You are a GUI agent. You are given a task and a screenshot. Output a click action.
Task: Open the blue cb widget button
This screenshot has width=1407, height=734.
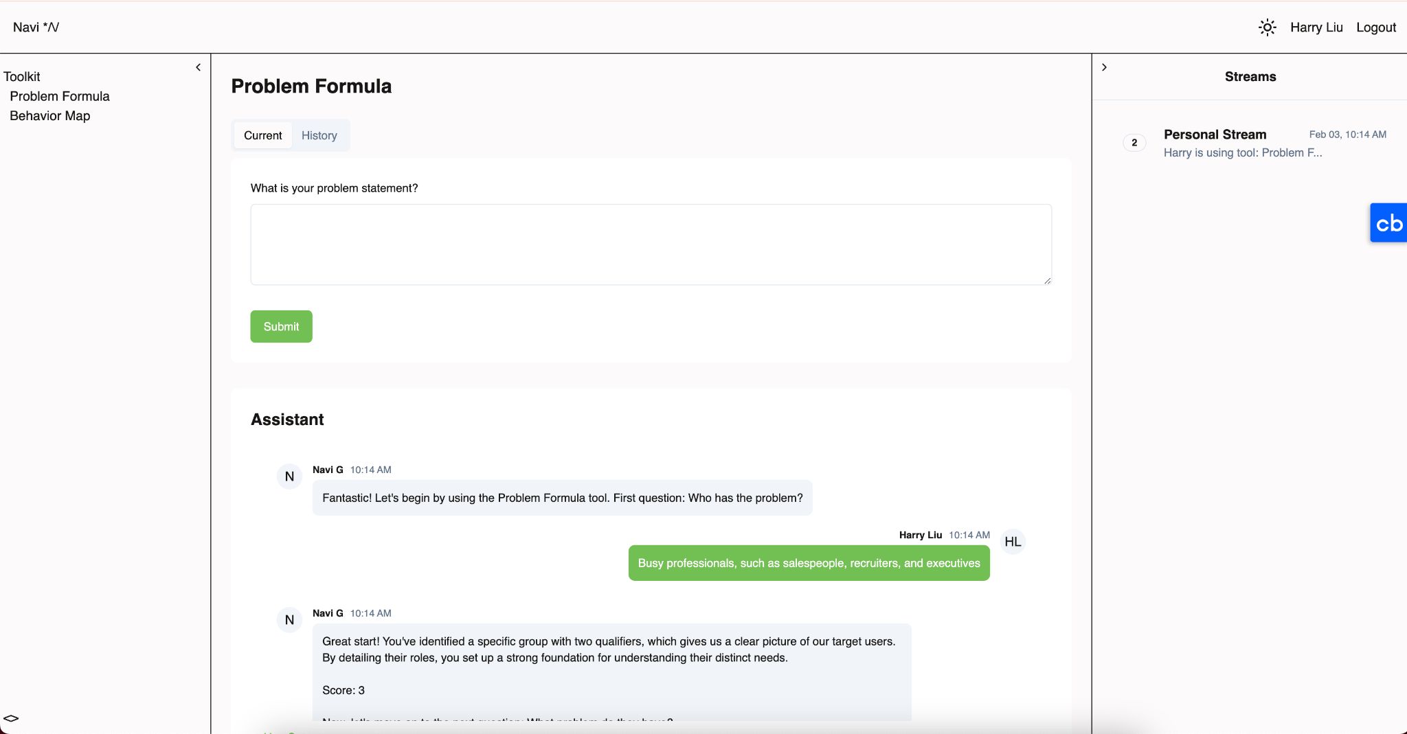point(1388,222)
